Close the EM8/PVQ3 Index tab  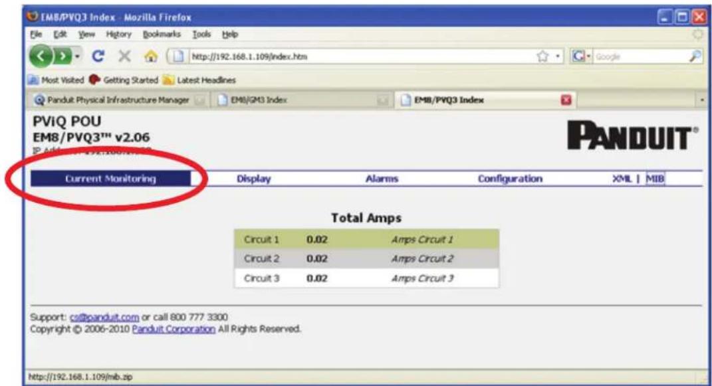[566, 100]
